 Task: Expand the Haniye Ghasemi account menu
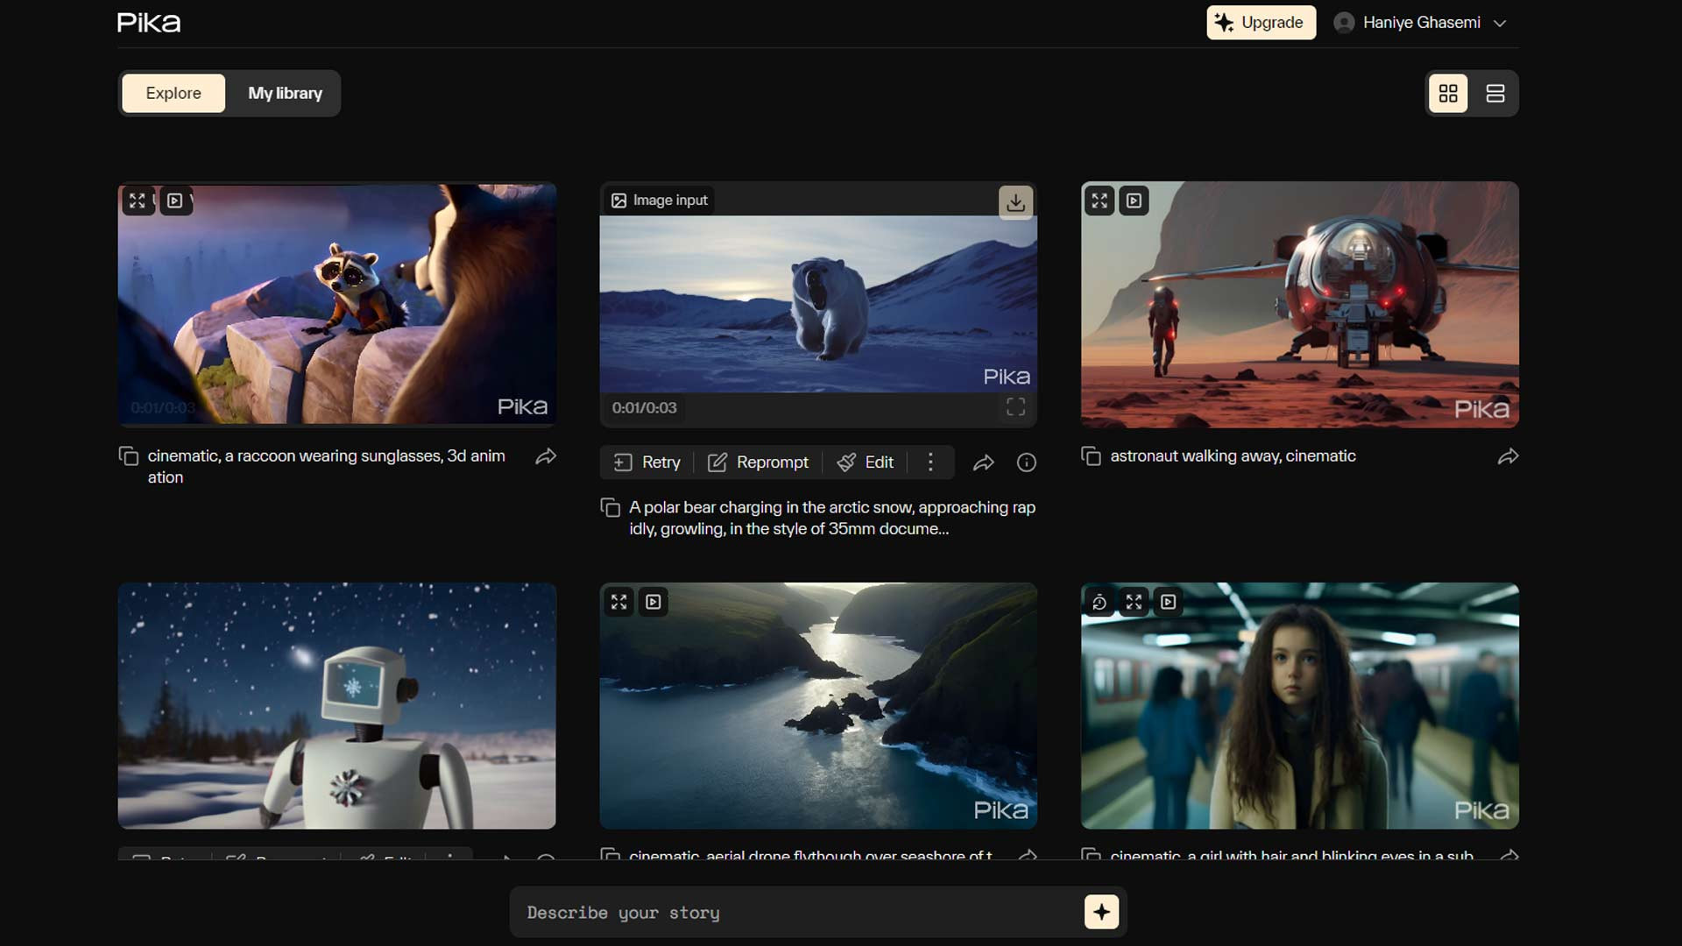(1500, 23)
